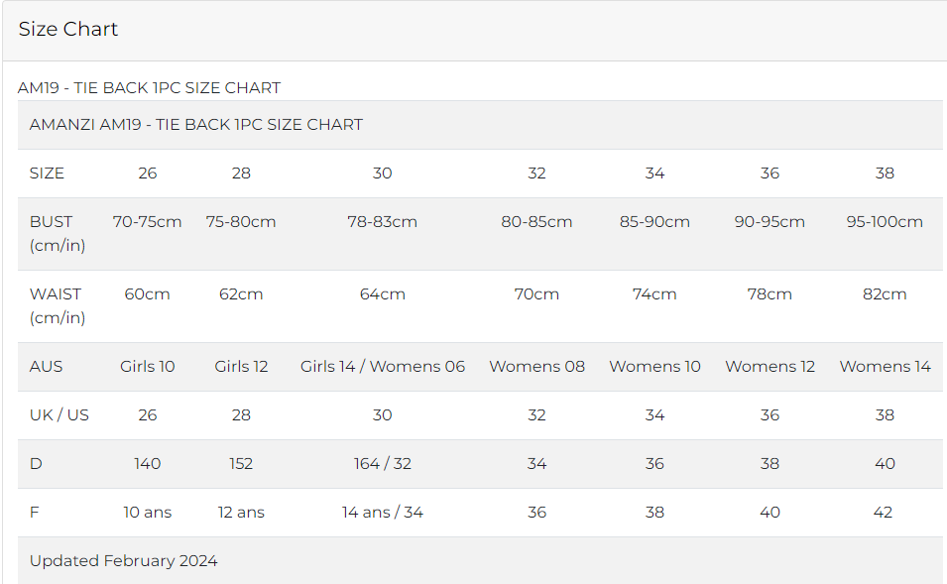Click the "WAIST (cm/in)" row label

click(x=58, y=305)
